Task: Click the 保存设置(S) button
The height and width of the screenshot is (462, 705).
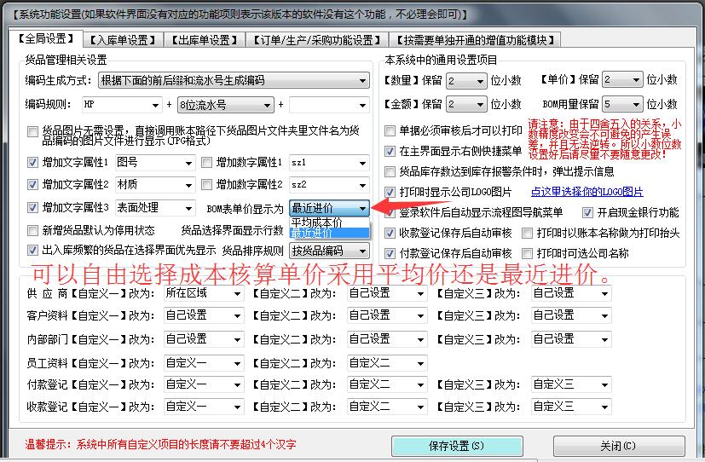Action: [x=456, y=446]
